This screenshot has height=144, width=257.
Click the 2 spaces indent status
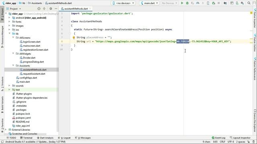[x=241, y=142]
